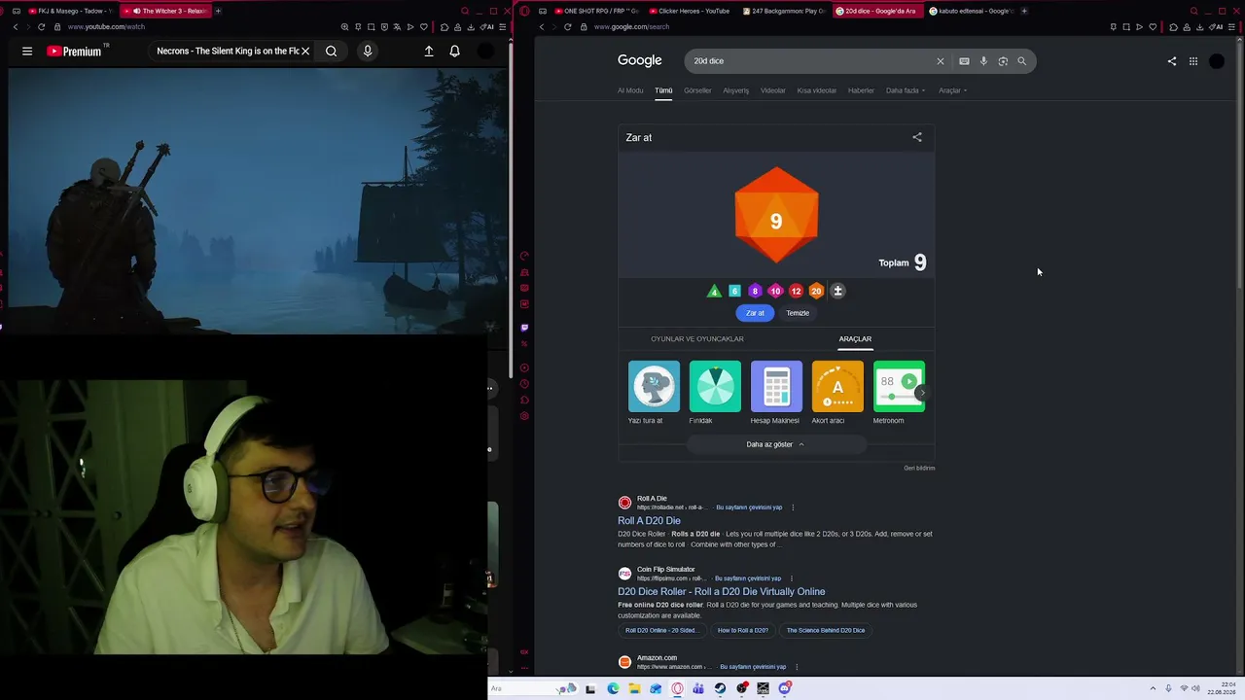Viewport: 1245px width, 700px height.
Task: Add a red 12-sided die
Action: [796, 291]
